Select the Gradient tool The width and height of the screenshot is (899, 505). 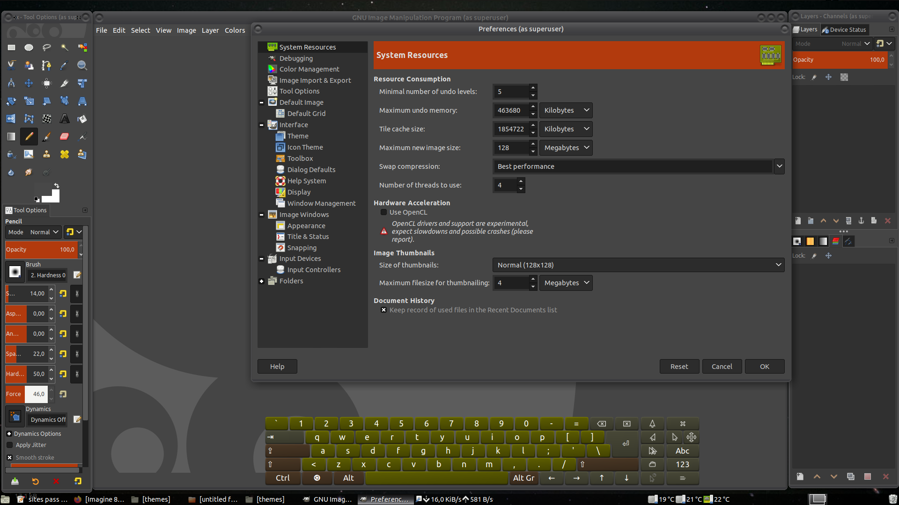coord(11,137)
